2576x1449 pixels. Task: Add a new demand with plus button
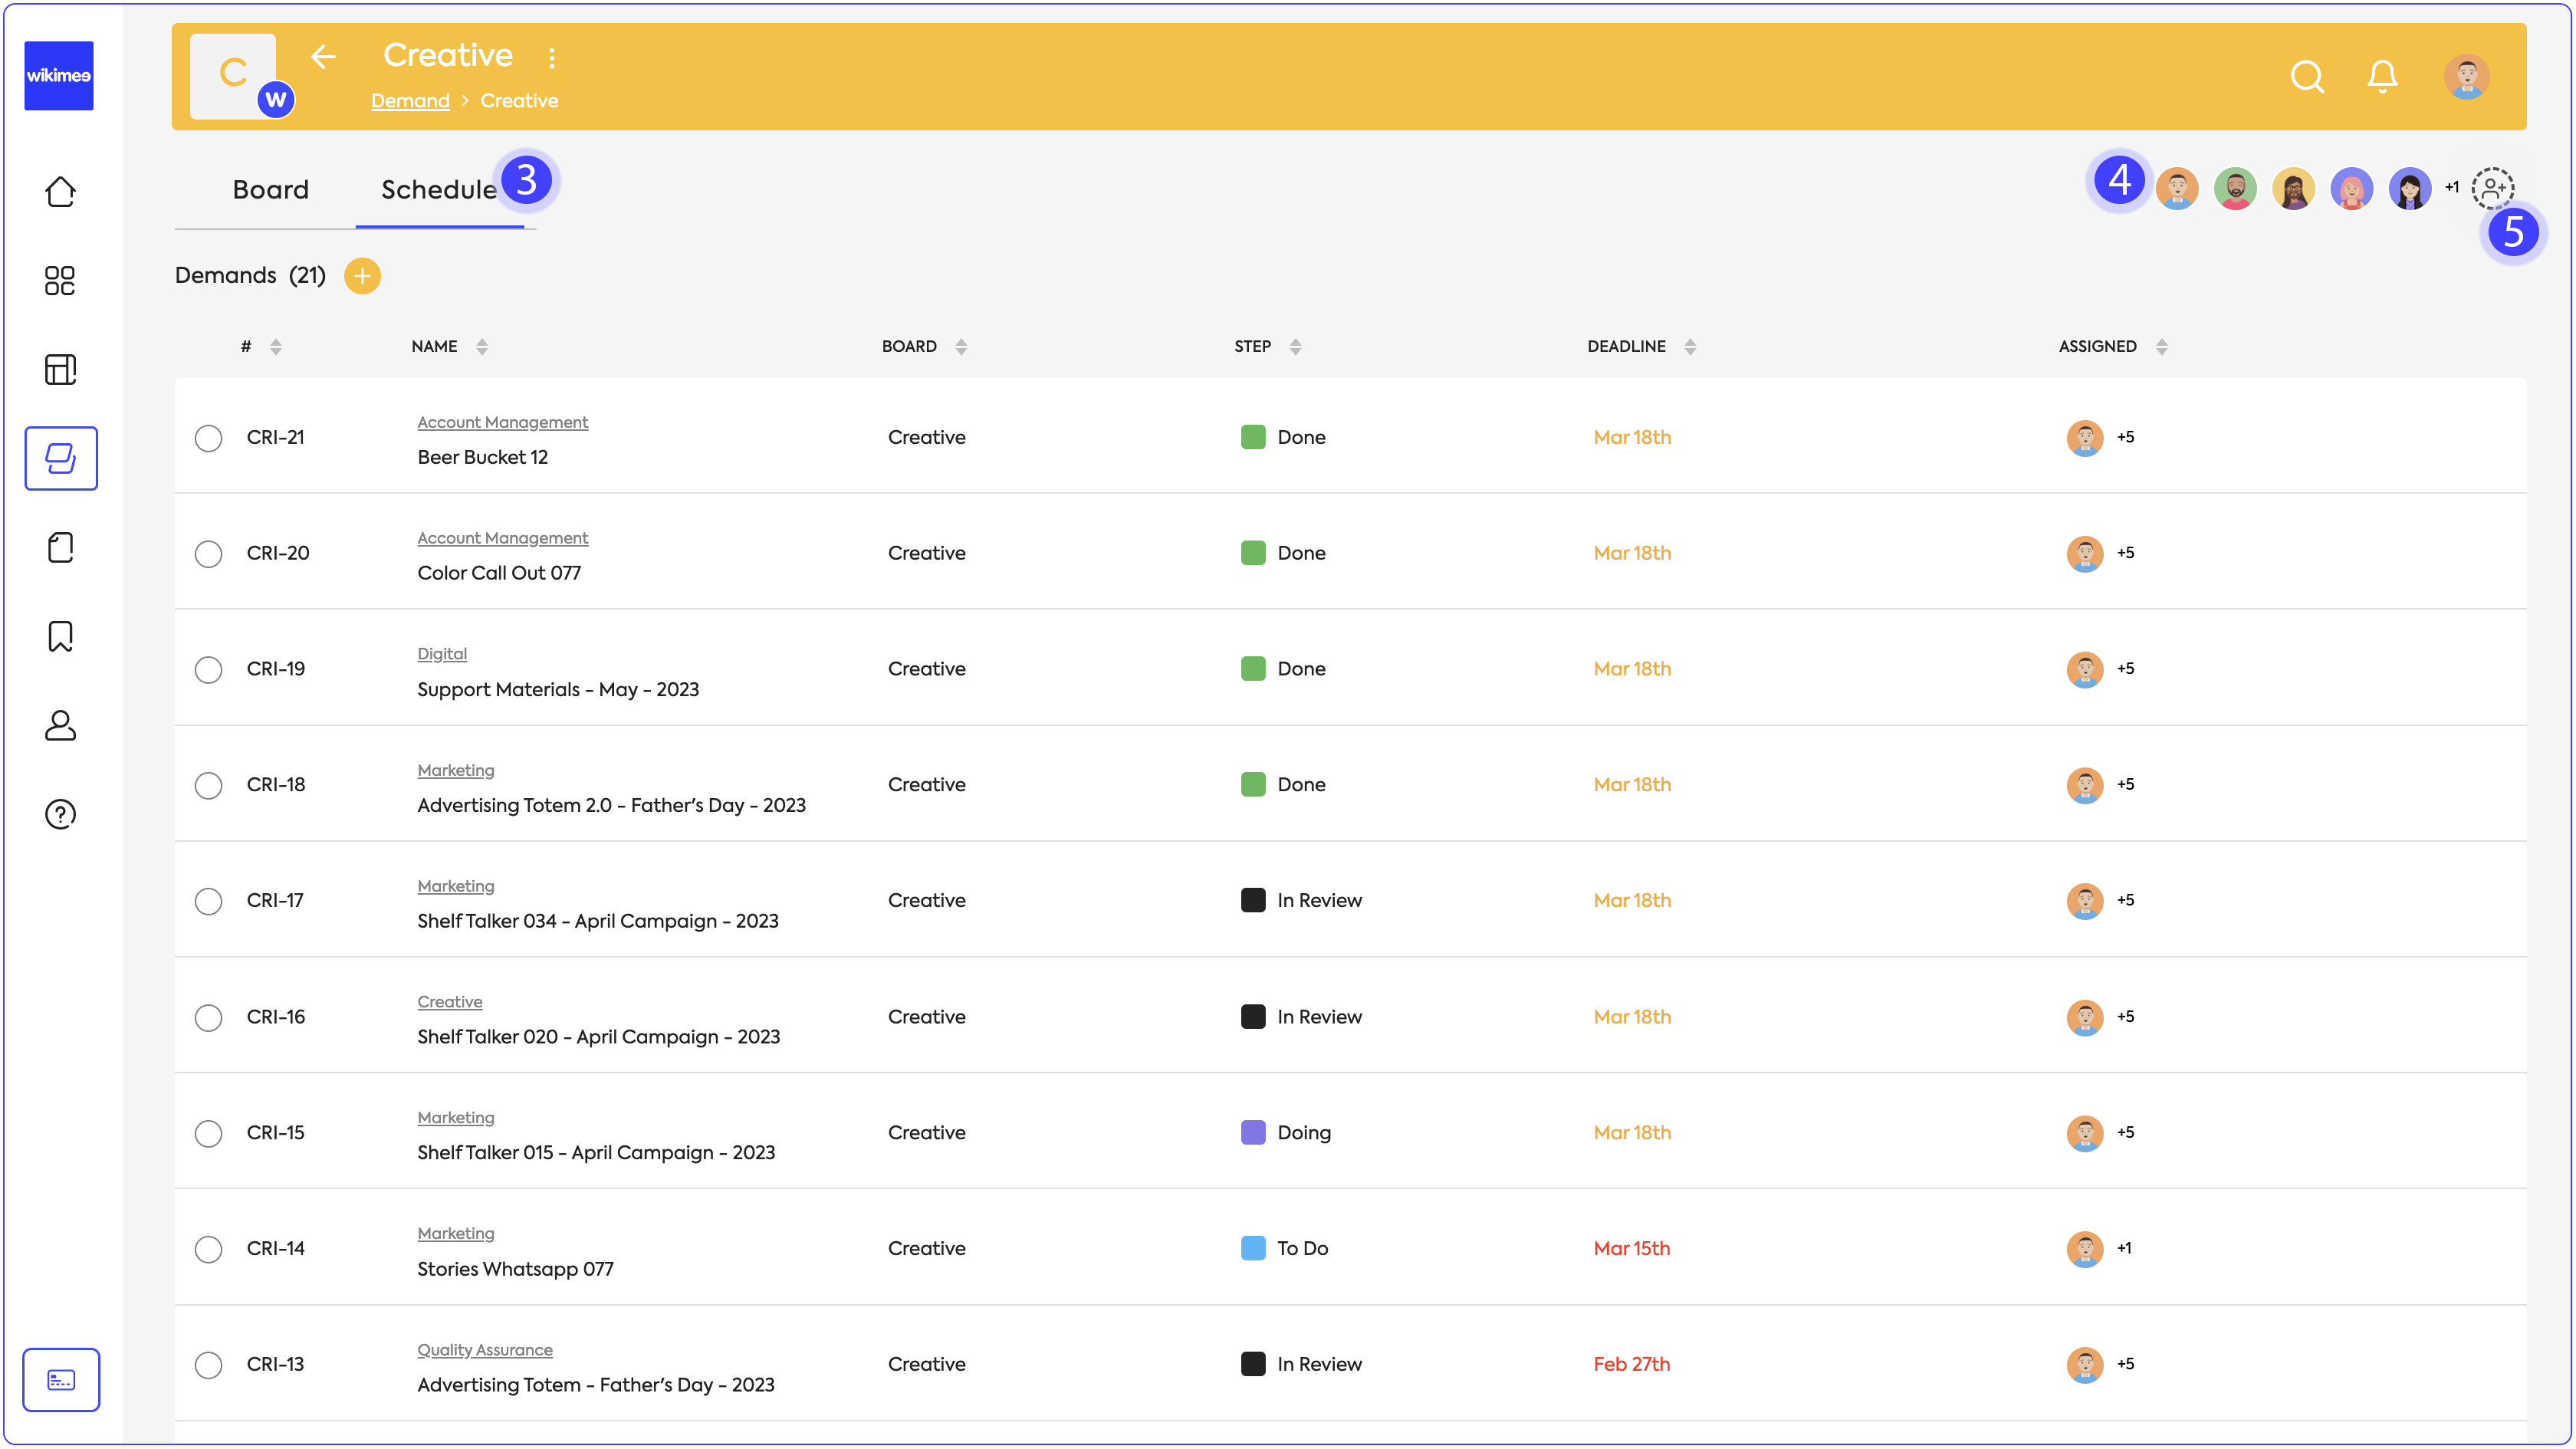tap(362, 276)
